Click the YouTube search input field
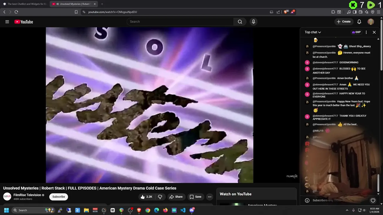Screen dimensions: 383x215 pyautogui.click(x=180, y=22)
